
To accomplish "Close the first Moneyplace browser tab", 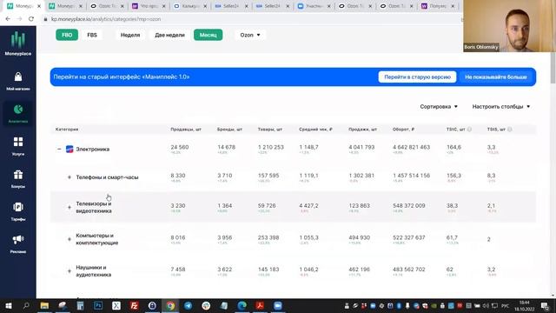I will [39, 6].
